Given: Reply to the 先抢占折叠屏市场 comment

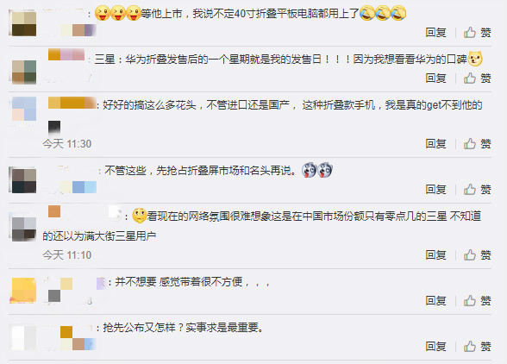Looking at the screenshot, I should pyautogui.click(x=435, y=189).
